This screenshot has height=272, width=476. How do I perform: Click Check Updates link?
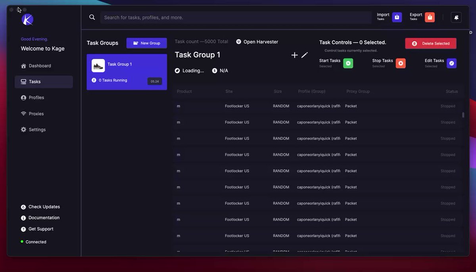(x=40, y=207)
